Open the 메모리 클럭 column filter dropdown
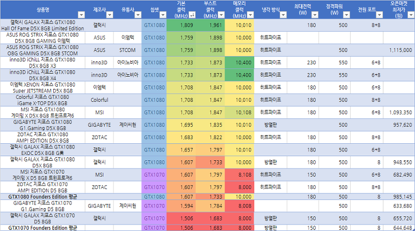 point(250,15)
